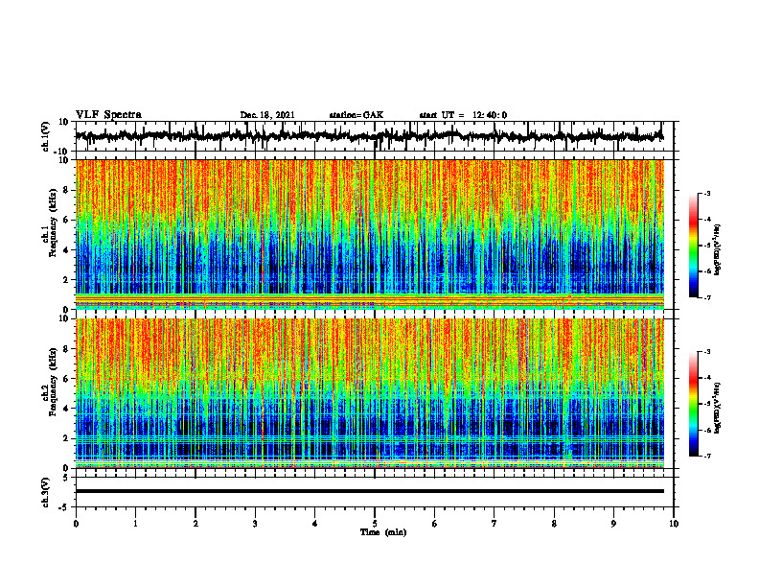Click the "8" minute tick label
759x587 pixels.
[554, 524]
